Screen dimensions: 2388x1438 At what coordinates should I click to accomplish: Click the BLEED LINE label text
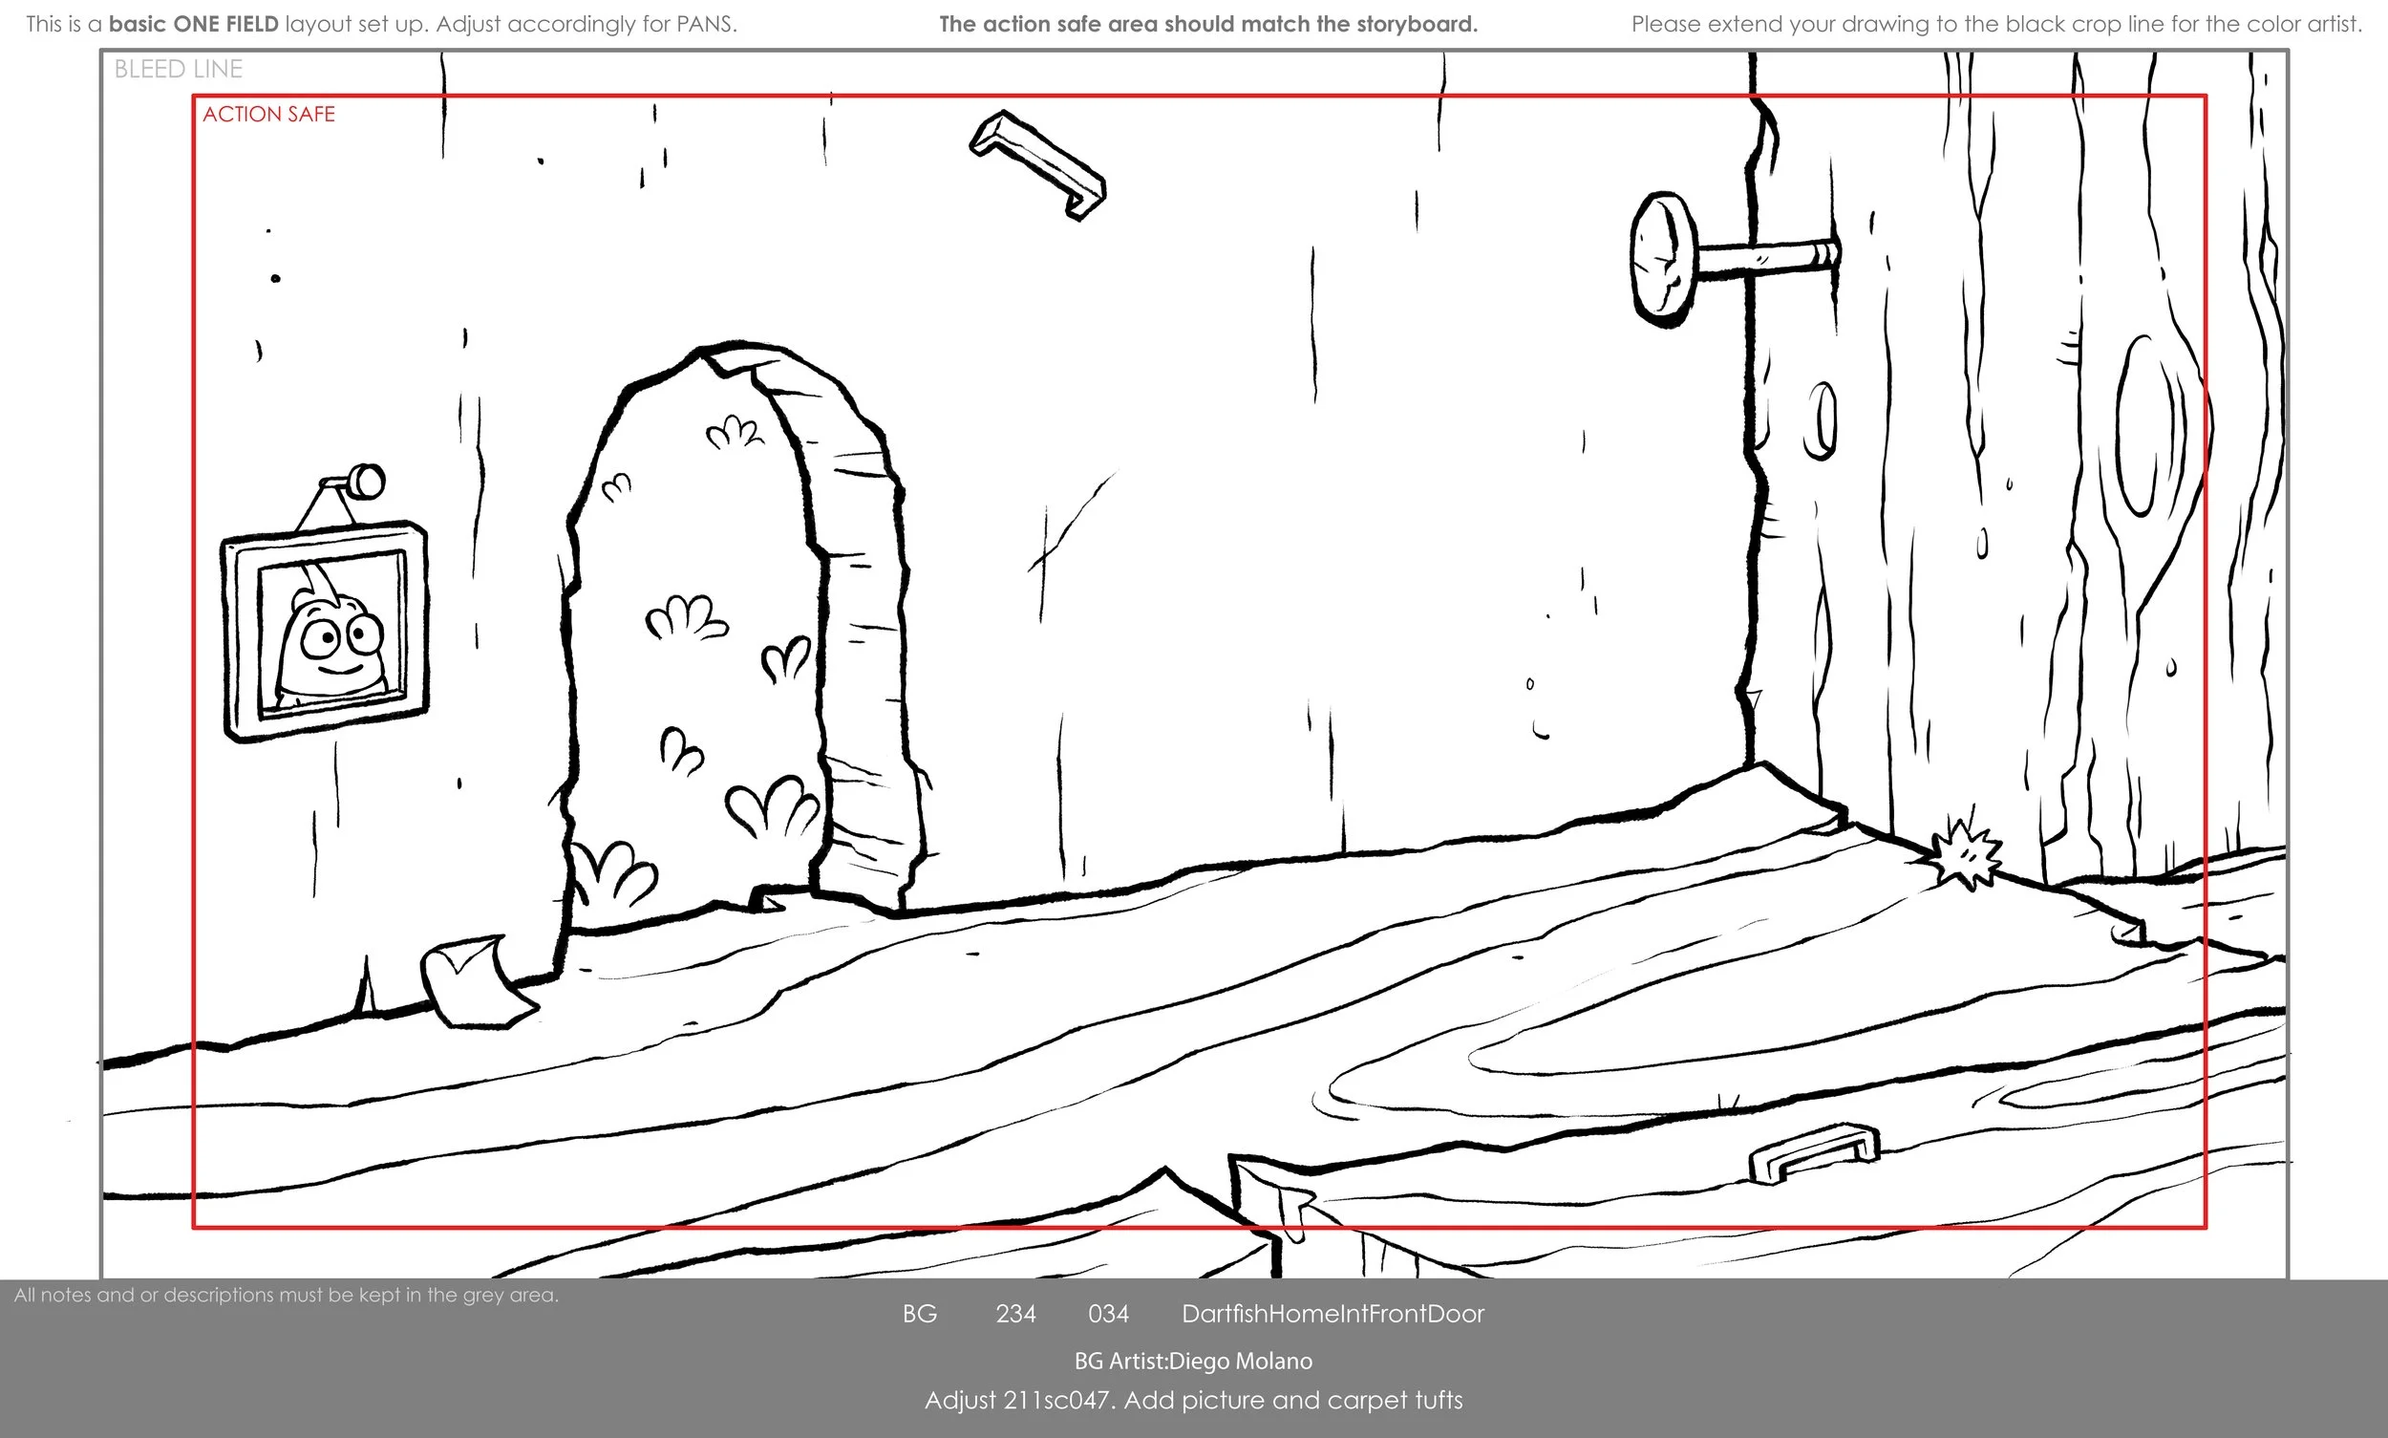pos(179,69)
